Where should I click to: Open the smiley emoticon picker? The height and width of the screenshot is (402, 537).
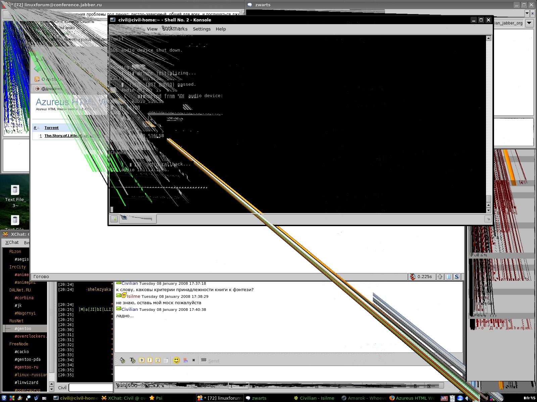point(177,360)
